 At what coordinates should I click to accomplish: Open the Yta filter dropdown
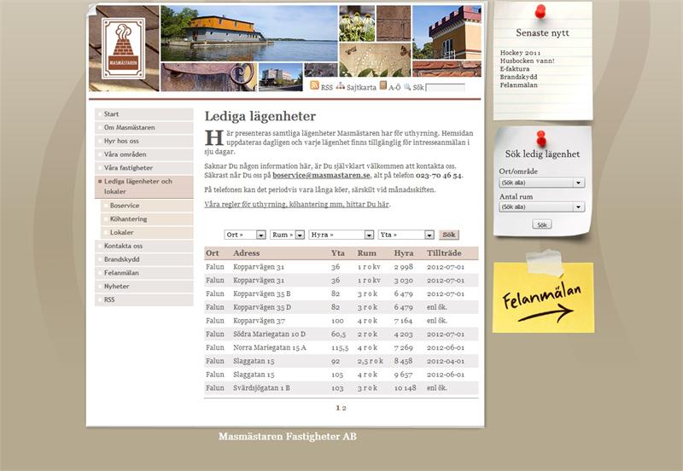(x=406, y=235)
